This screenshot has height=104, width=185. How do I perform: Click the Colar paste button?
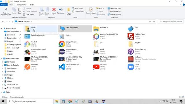[x=20, y=11]
